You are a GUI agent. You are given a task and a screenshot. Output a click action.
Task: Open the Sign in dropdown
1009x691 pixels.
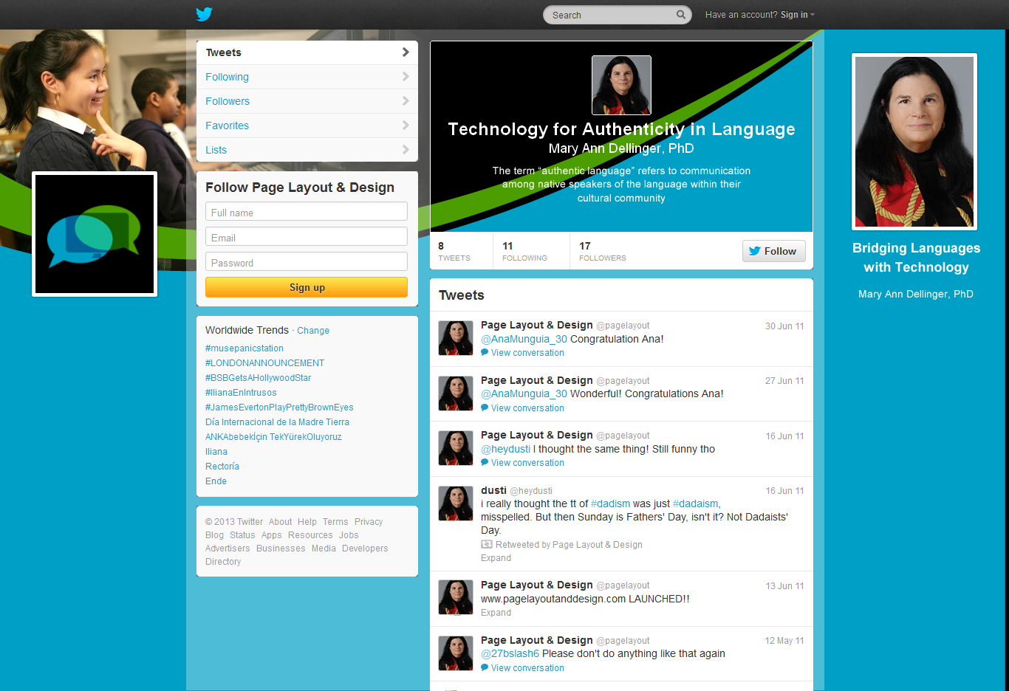(797, 15)
